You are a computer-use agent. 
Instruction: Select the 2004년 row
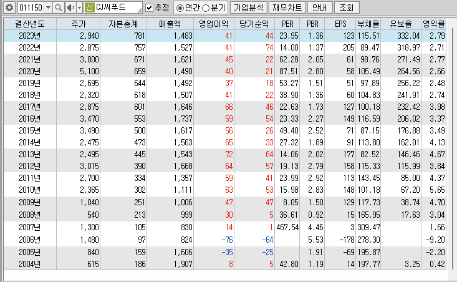pos(224,264)
